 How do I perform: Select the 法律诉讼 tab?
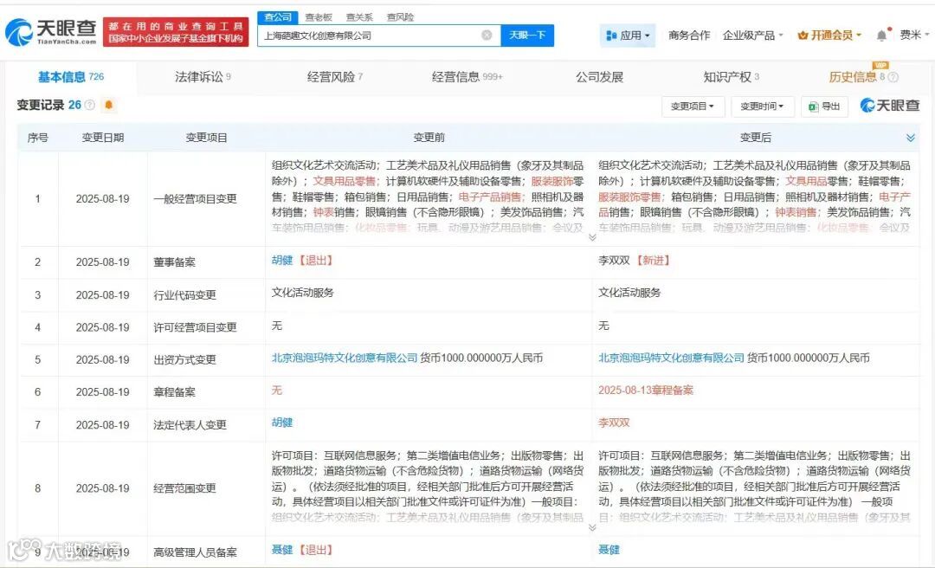coord(203,77)
